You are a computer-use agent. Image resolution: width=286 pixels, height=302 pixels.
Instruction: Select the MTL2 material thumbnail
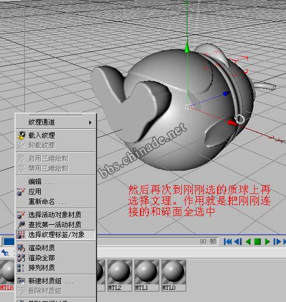click(120, 275)
